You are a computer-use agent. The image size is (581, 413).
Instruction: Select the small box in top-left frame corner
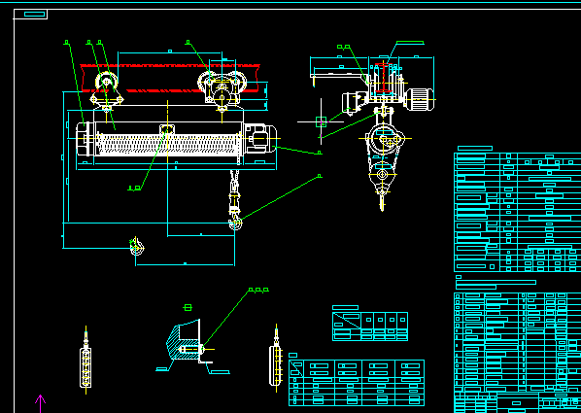(35, 14)
